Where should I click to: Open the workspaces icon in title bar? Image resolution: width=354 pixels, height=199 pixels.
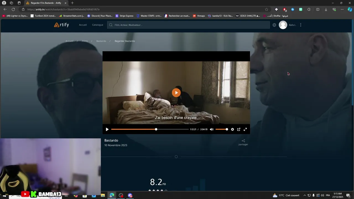11,3
